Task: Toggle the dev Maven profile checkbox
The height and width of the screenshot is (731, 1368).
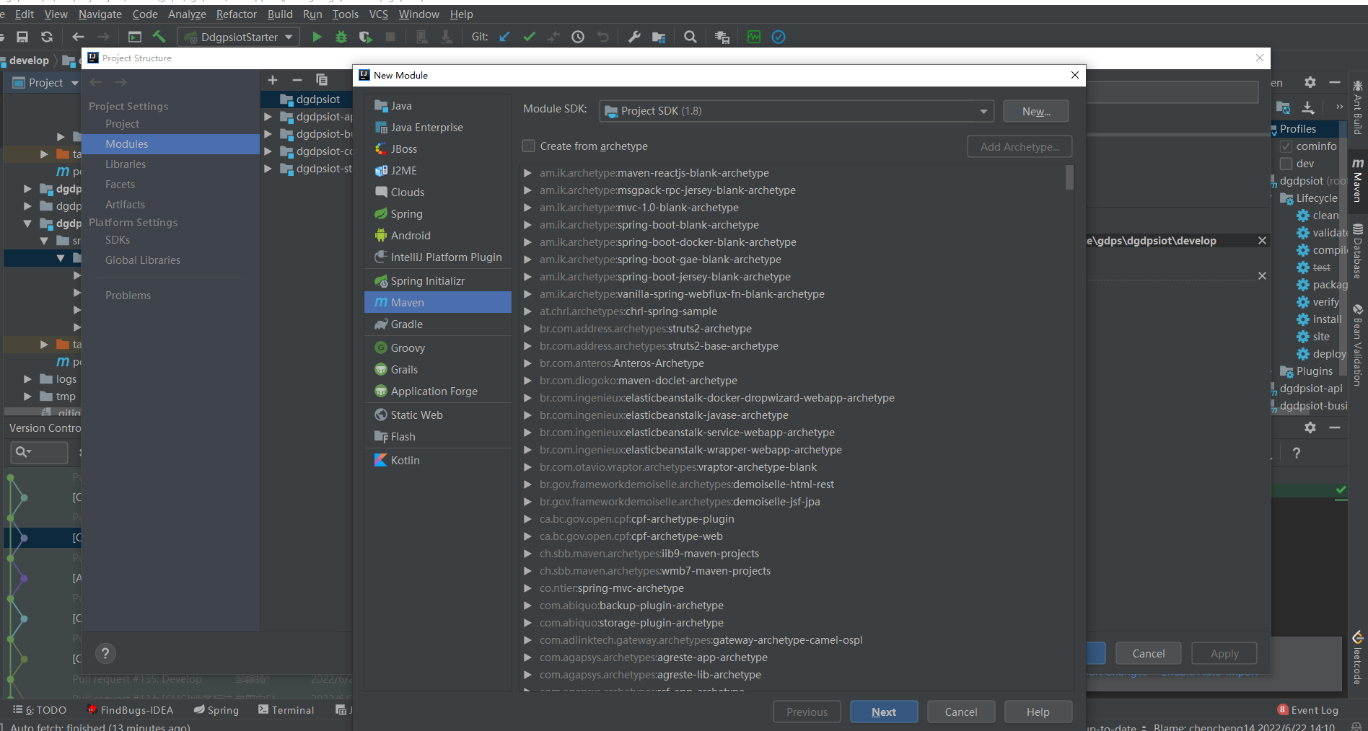Action: (1286, 164)
